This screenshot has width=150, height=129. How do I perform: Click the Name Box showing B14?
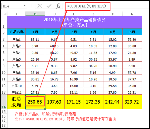point(14,6)
